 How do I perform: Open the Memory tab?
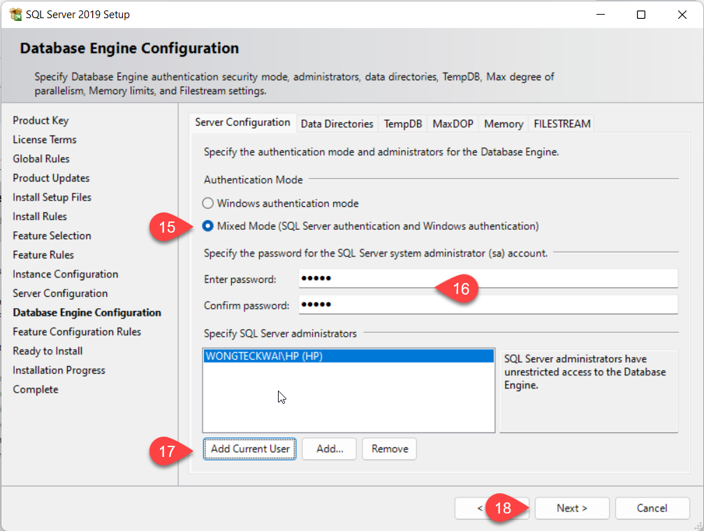tap(504, 124)
